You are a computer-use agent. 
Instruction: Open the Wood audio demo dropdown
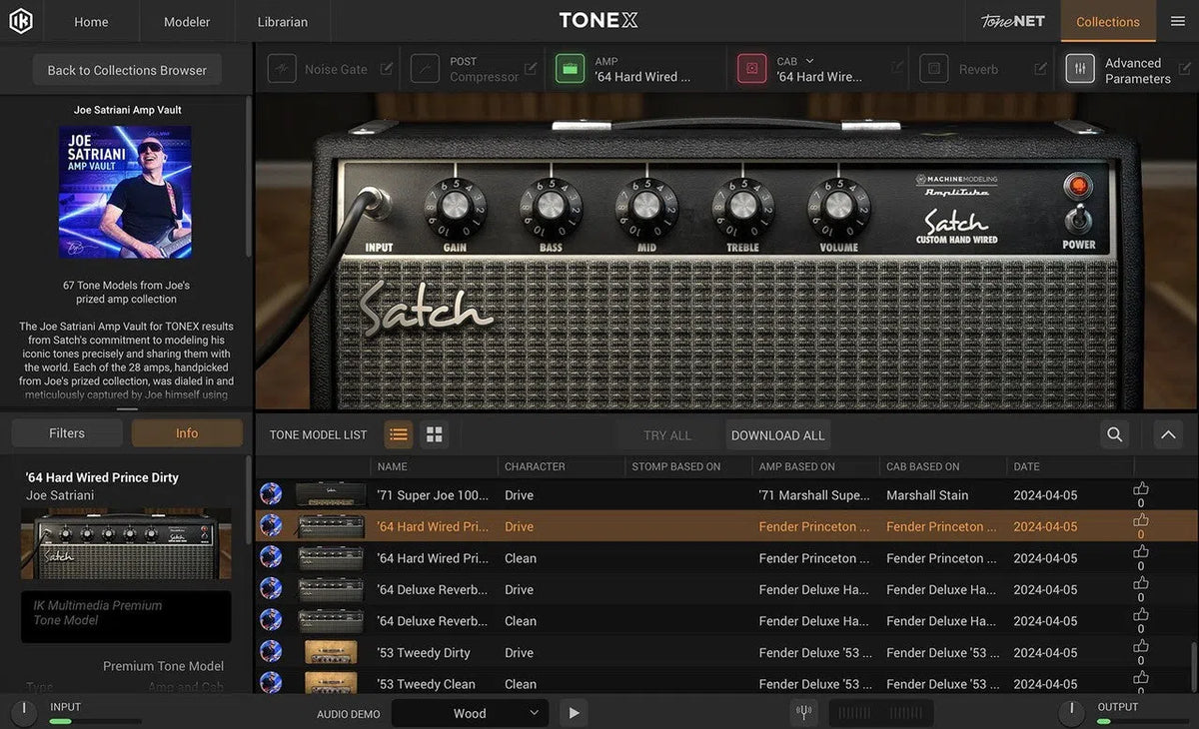coord(470,712)
